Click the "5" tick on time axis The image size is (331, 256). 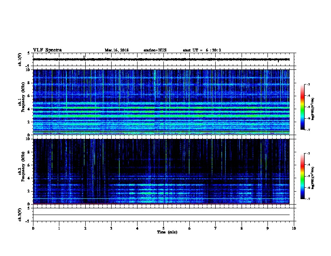coord(163,228)
